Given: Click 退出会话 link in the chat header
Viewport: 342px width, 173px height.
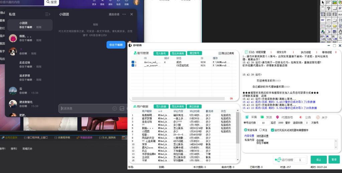Looking at the screenshot, I should click(114, 14).
